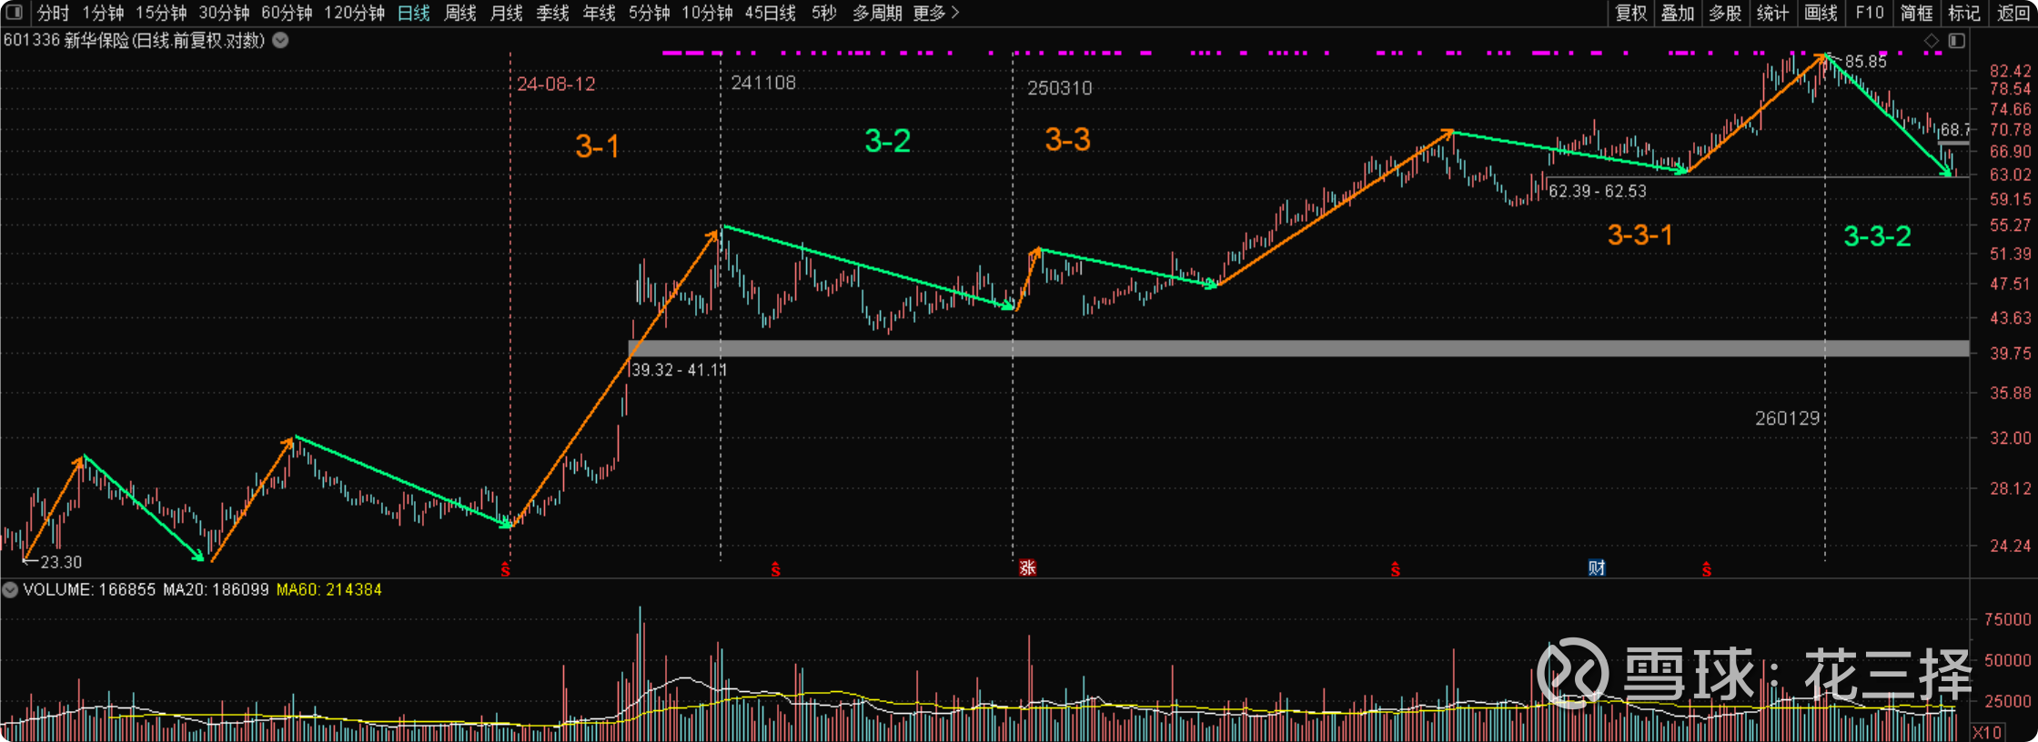Switch to the 月线 monthly chart
The image size is (2038, 742).
coord(506,13)
